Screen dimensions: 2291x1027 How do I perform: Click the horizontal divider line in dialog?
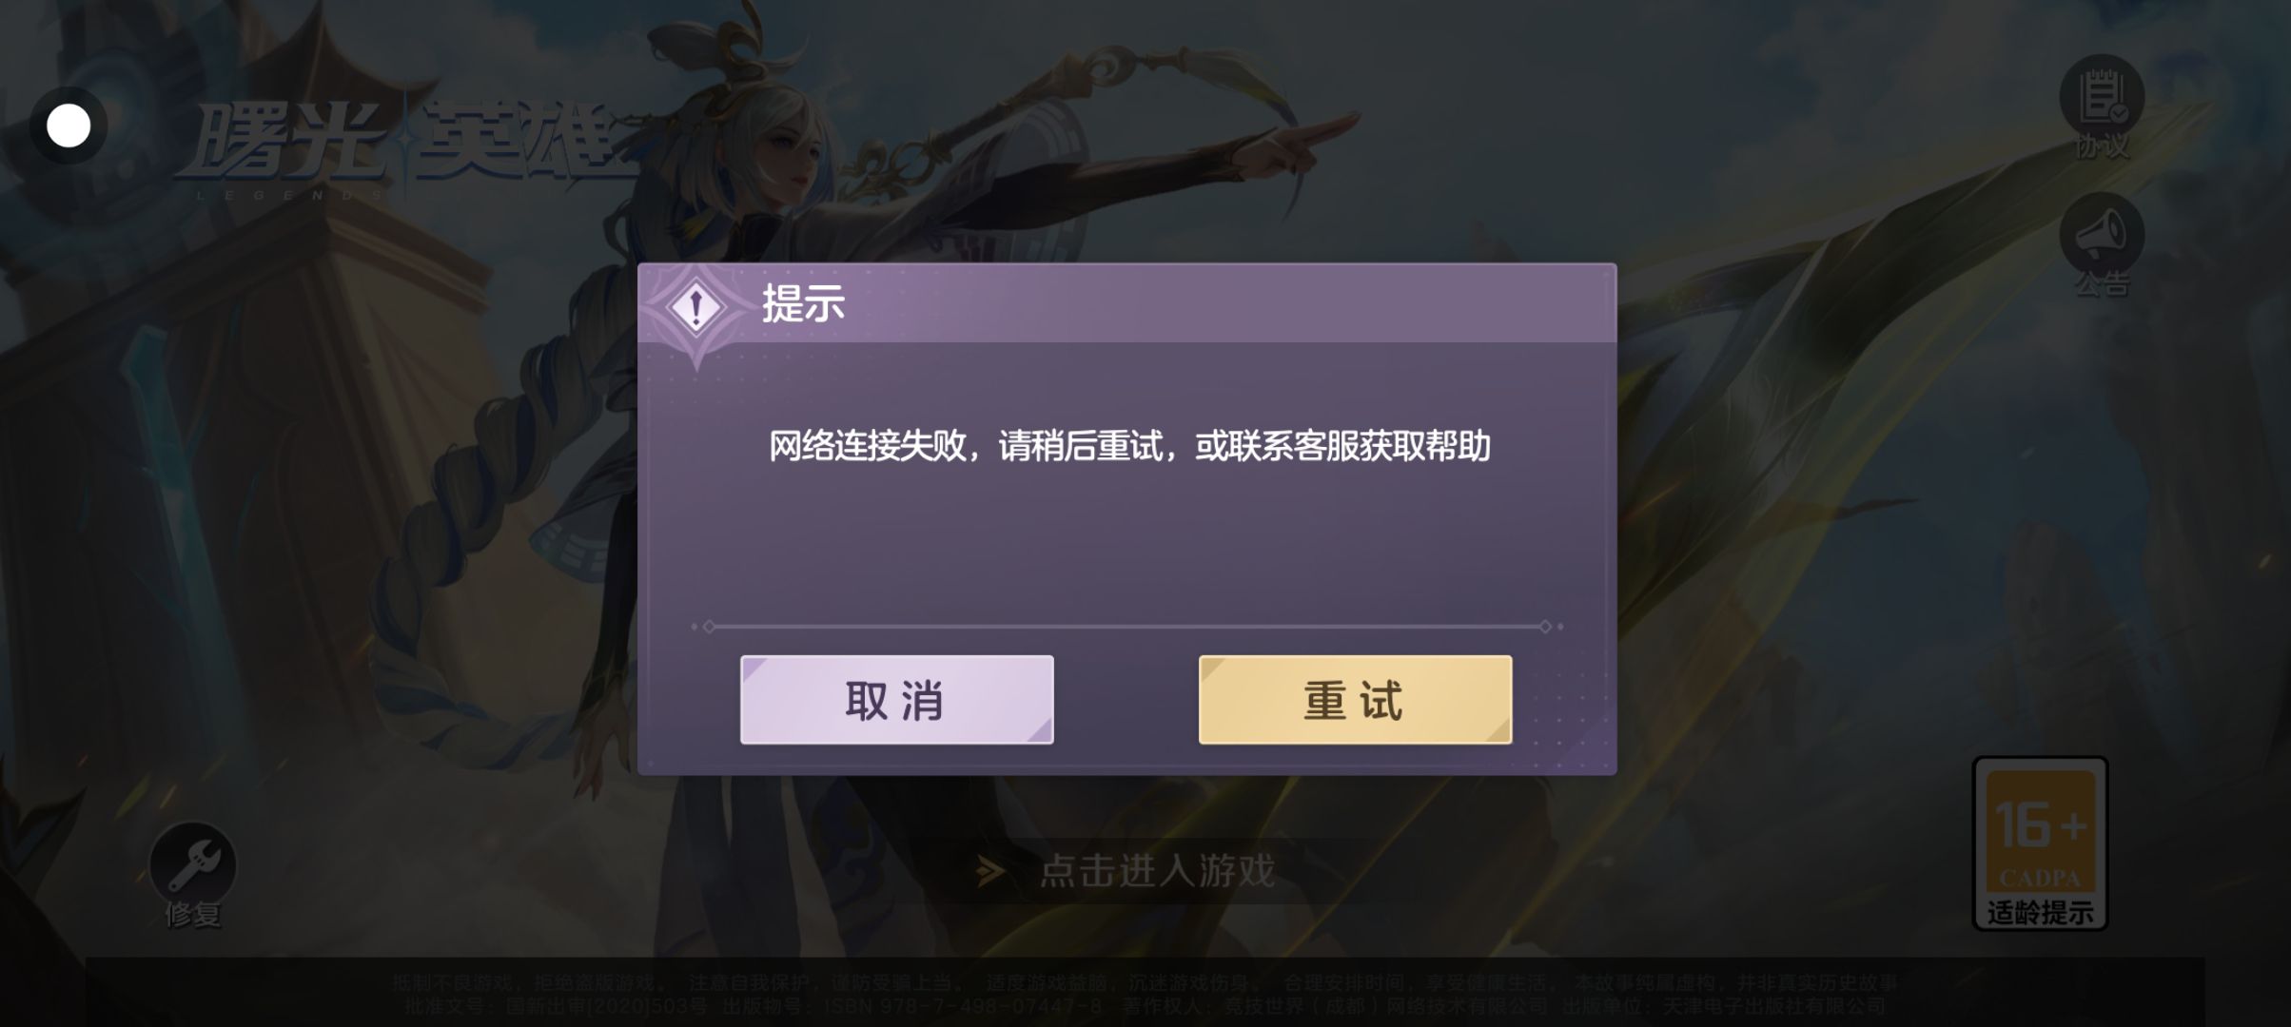coord(1127,627)
